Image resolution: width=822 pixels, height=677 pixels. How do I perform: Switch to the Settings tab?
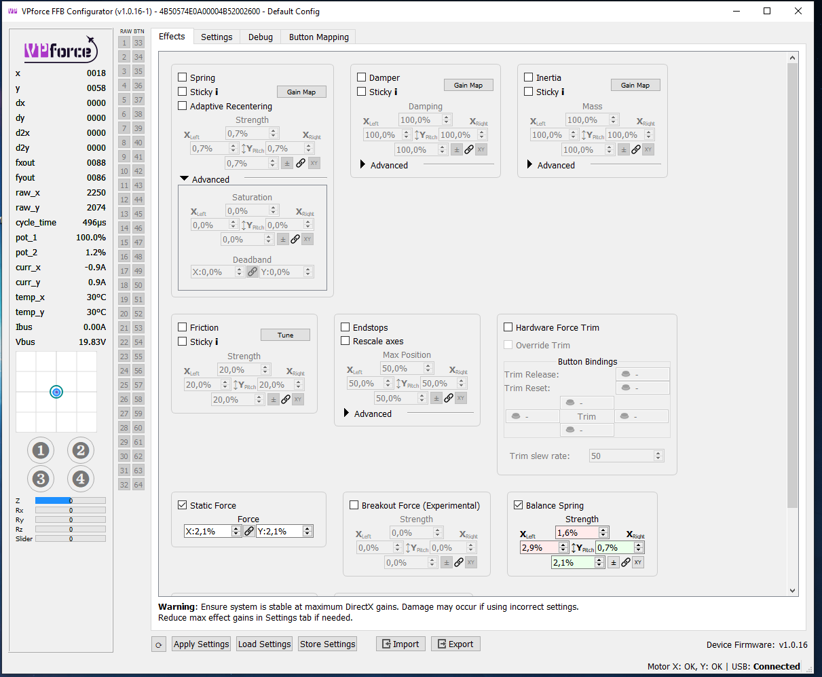click(x=217, y=37)
